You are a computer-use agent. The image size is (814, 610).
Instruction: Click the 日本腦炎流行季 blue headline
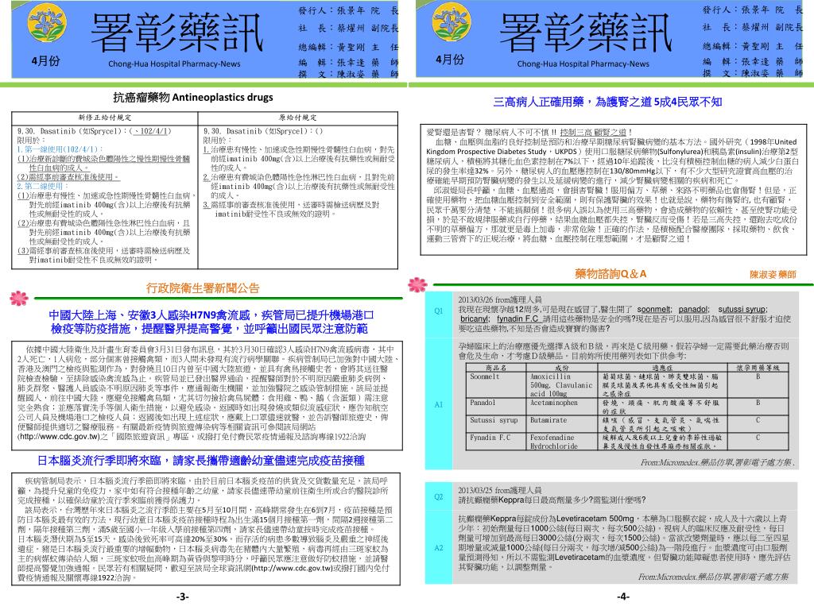(x=201, y=460)
